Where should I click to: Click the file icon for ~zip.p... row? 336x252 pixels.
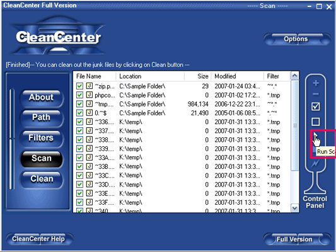(90, 86)
